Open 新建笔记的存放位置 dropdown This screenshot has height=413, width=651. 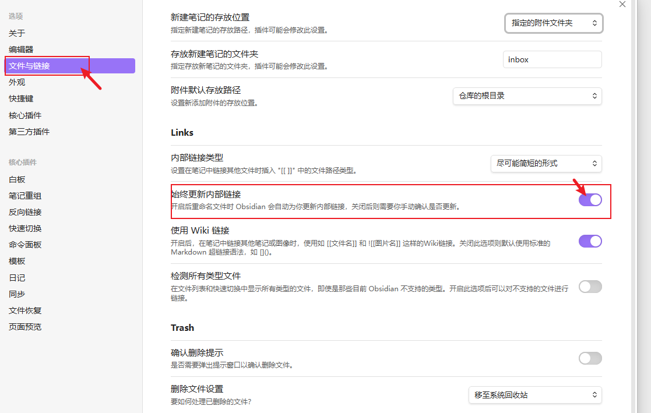coord(553,23)
